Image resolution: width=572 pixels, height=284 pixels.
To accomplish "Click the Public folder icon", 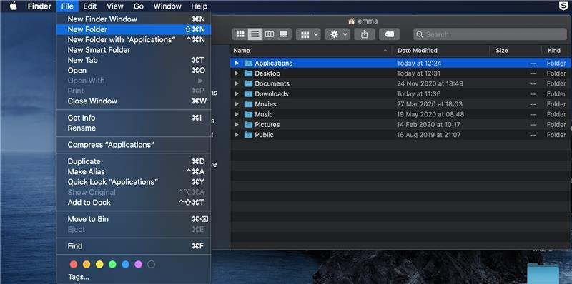I will (x=248, y=135).
